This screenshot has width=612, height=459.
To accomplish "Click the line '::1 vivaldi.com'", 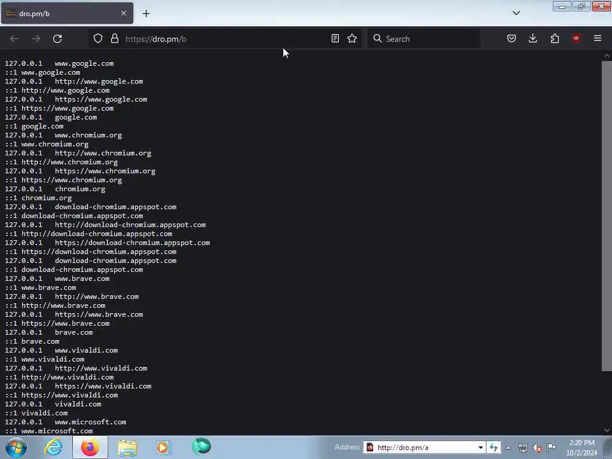I will (36, 413).
